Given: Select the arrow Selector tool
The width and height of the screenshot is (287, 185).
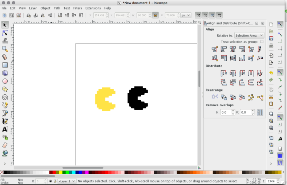Looking at the screenshot, I should pyautogui.click(x=5, y=25).
